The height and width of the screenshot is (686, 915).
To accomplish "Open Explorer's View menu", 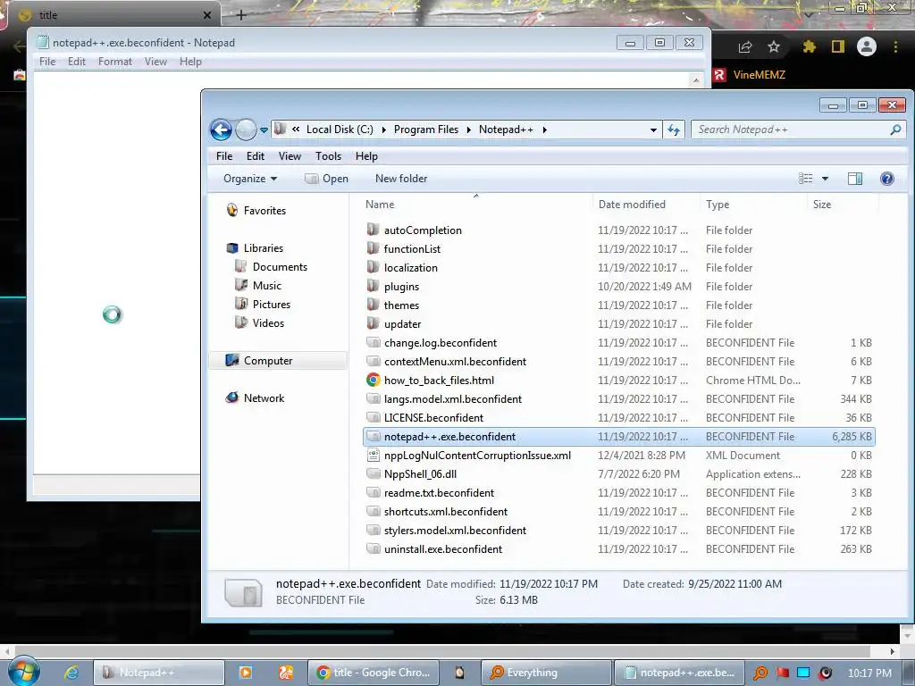I will [x=290, y=155].
